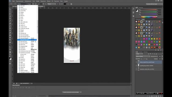Select the Gradient tool
This screenshot has width=172, height=97.
[x=10, y=35]
